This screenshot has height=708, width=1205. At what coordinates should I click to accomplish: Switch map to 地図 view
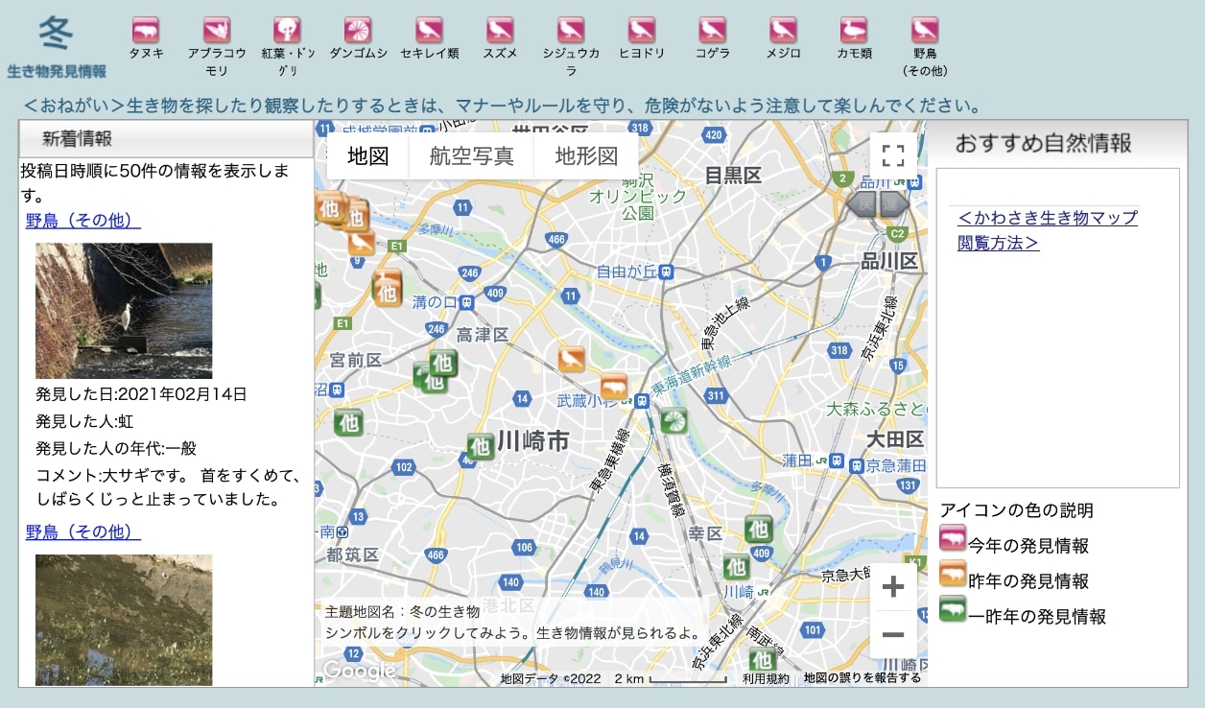pyautogui.click(x=368, y=156)
